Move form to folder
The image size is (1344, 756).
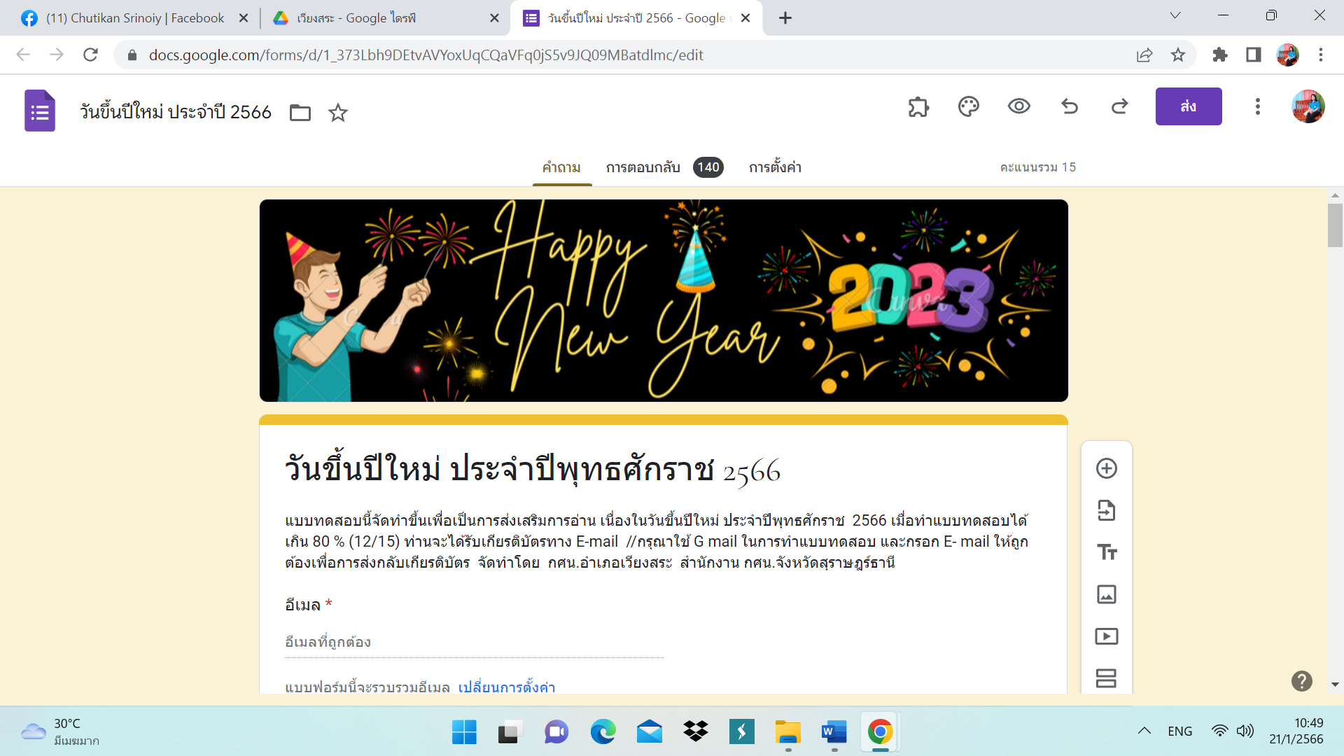pyautogui.click(x=300, y=113)
